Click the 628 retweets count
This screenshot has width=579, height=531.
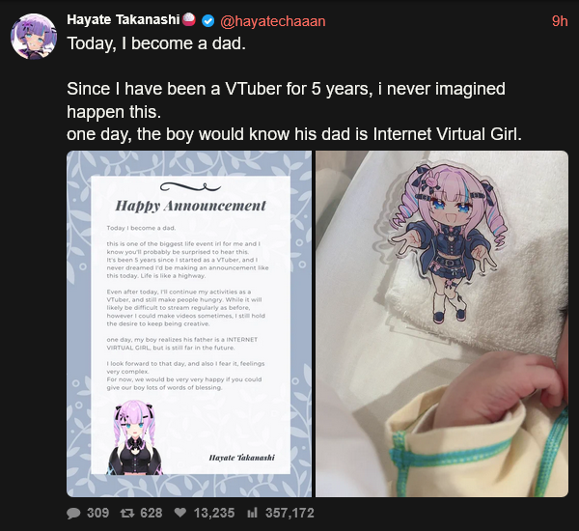[152, 513]
